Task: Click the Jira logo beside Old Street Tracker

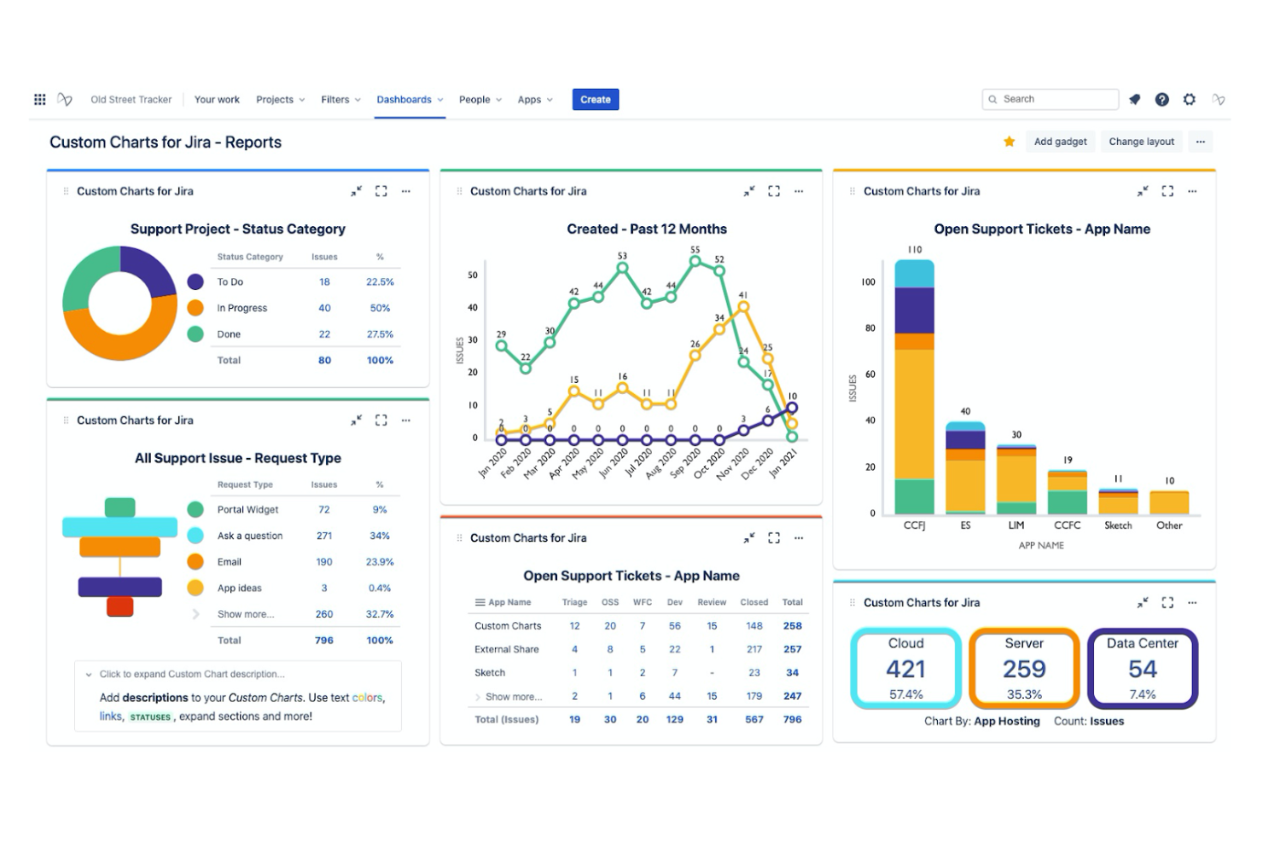Action: (65, 100)
